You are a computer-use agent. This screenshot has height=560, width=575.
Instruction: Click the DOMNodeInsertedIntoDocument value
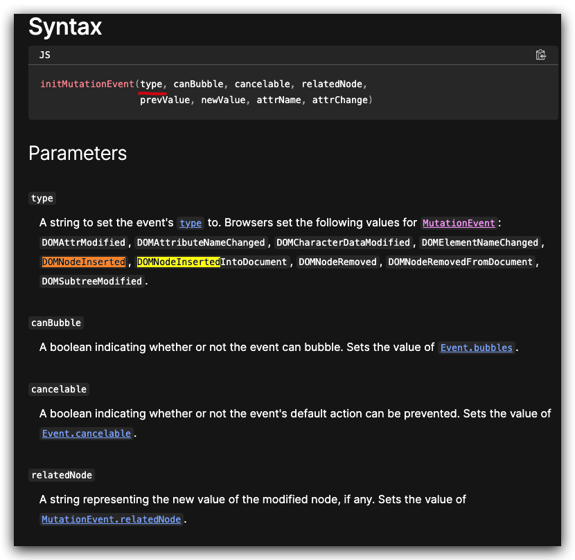[x=212, y=262]
